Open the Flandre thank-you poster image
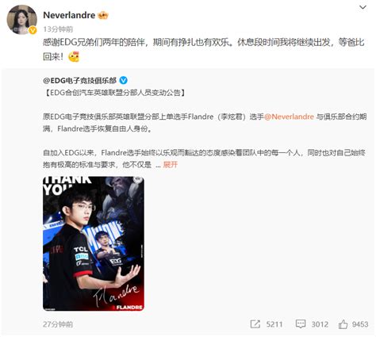The height and width of the screenshot is (337, 376). click(x=94, y=243)
